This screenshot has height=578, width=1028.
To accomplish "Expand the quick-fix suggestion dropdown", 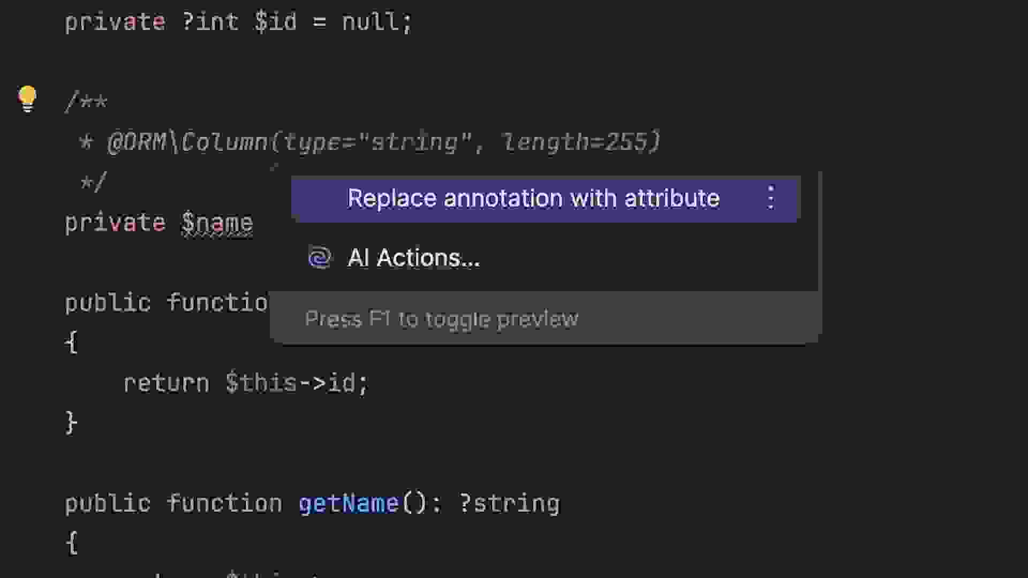I will (772, 199).
